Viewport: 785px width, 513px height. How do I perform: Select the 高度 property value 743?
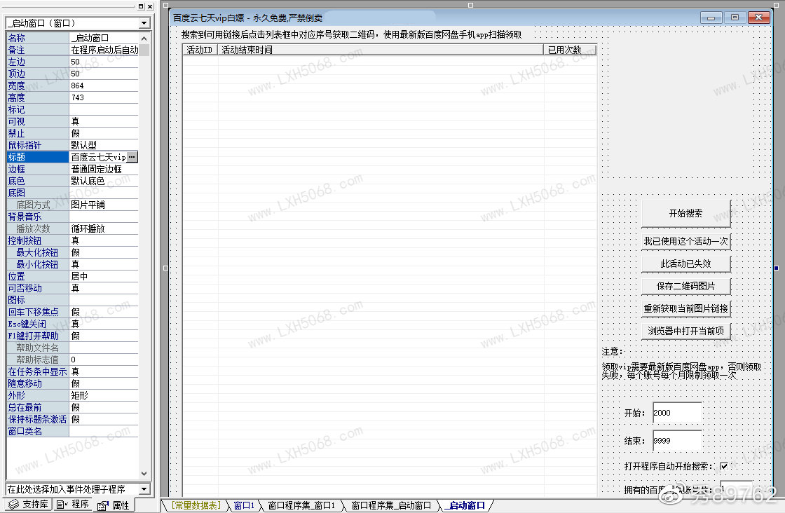(x=104, y=97)
